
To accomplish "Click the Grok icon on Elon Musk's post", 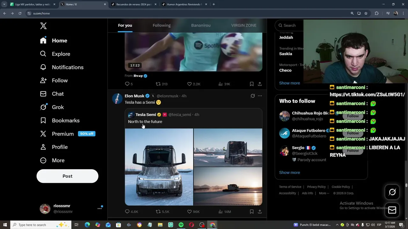I will tap(252, 96).
